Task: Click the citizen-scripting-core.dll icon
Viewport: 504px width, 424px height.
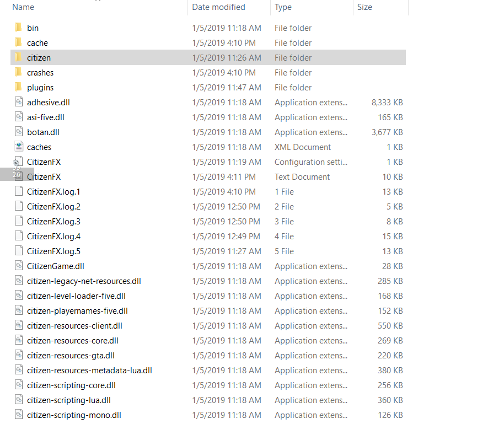Action: pos(19,385)
